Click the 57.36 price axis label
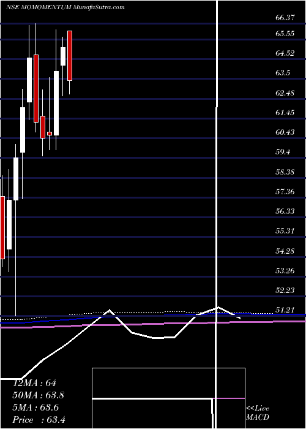 (x=285, y=191)
